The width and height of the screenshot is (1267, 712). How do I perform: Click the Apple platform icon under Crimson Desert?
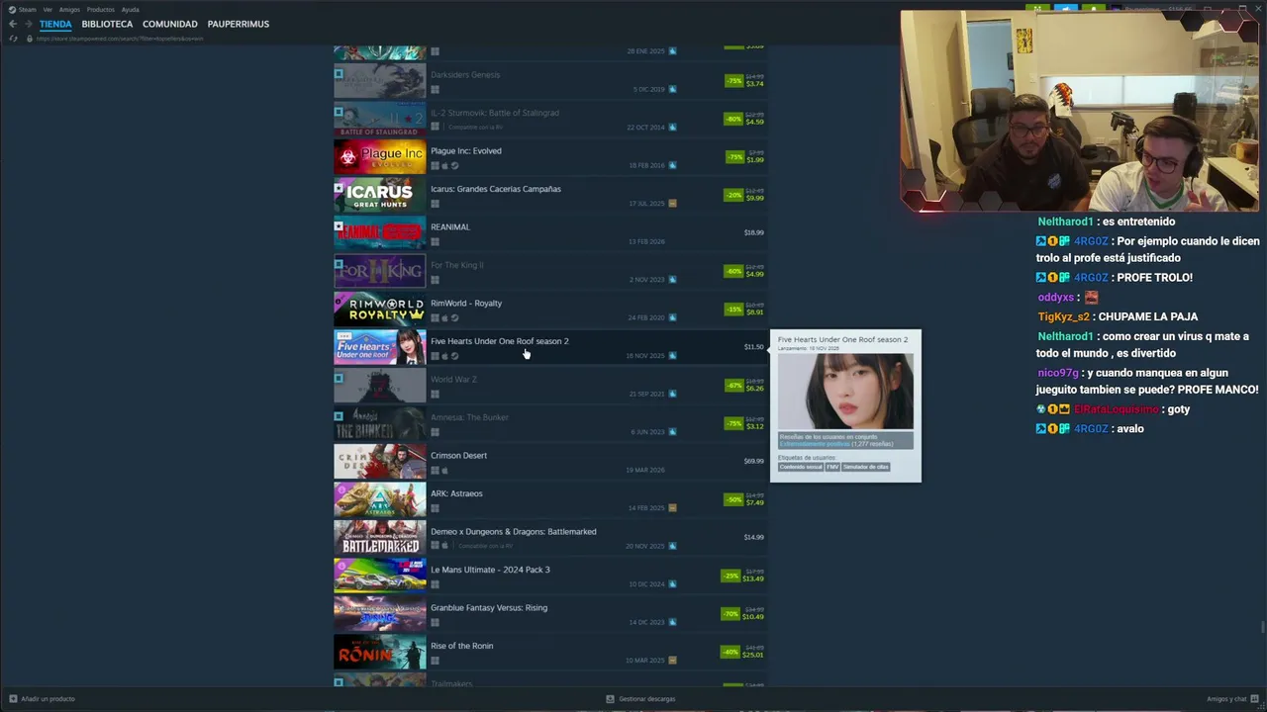[444, 470]
